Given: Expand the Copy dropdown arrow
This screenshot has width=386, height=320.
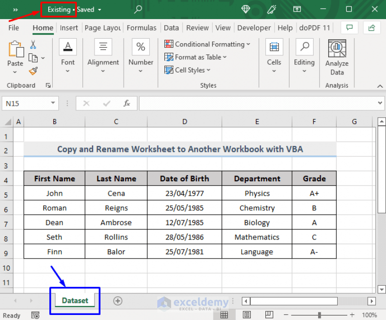Looking at the screenshot, I should point(43,58).
